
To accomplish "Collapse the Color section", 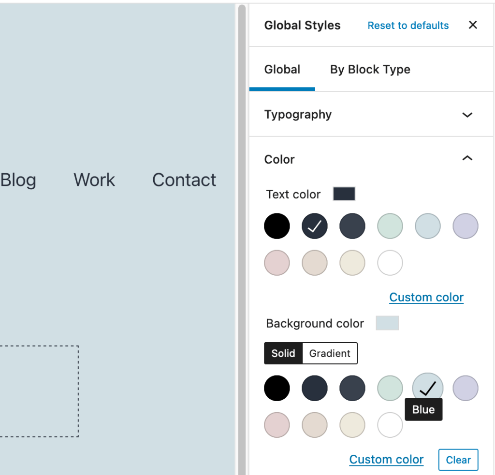I will (x=467, y=159).
